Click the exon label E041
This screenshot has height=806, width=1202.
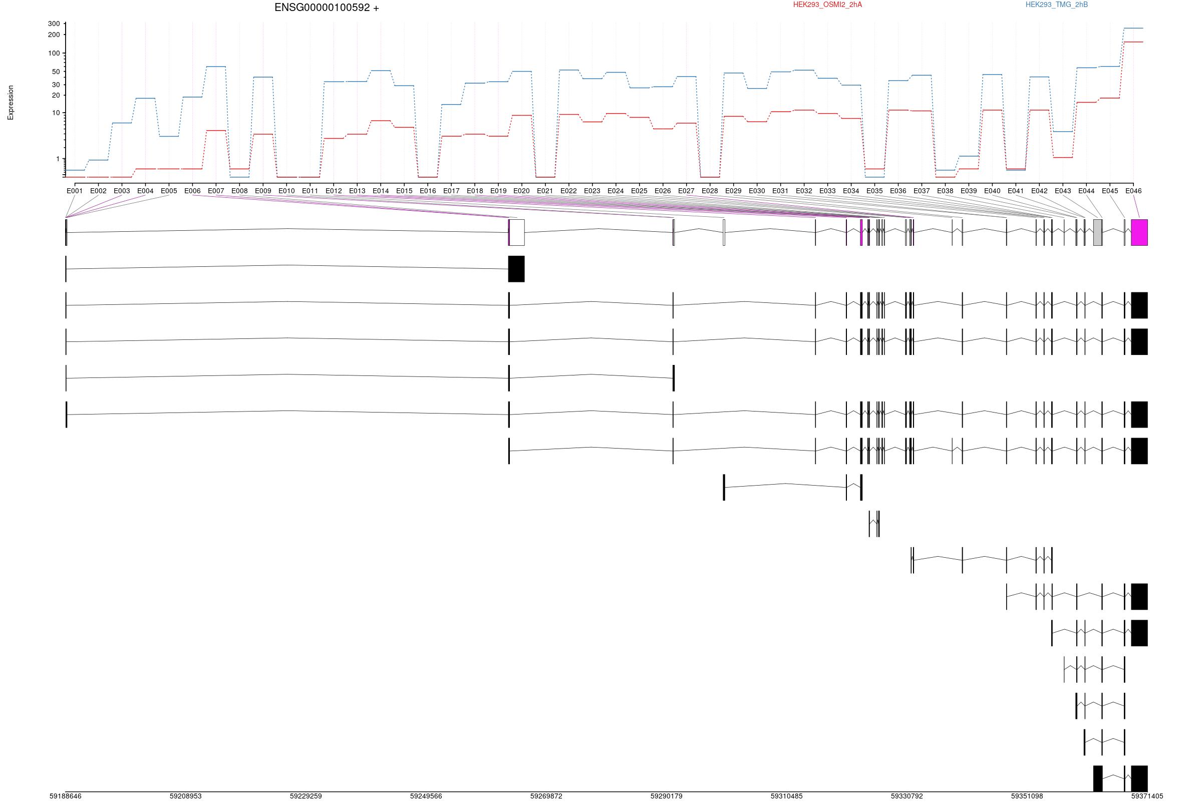click(1016, 191)
